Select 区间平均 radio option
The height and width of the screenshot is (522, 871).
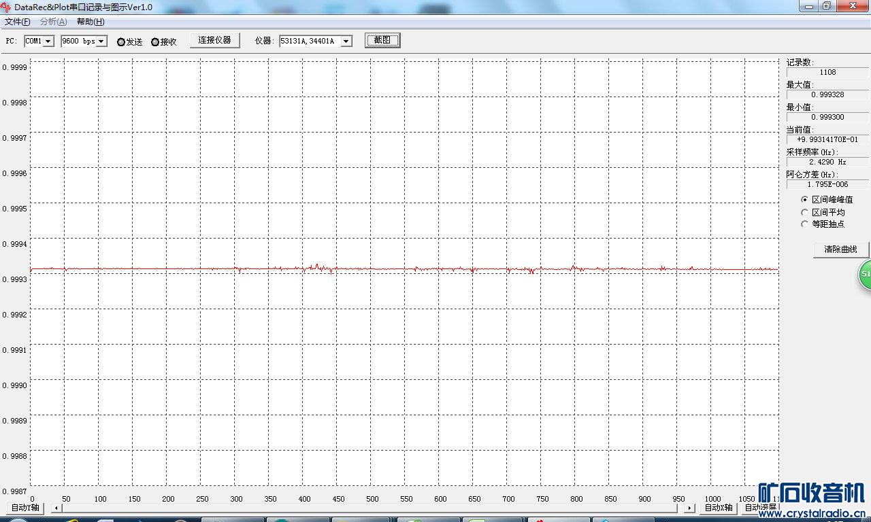coord(805,212)
